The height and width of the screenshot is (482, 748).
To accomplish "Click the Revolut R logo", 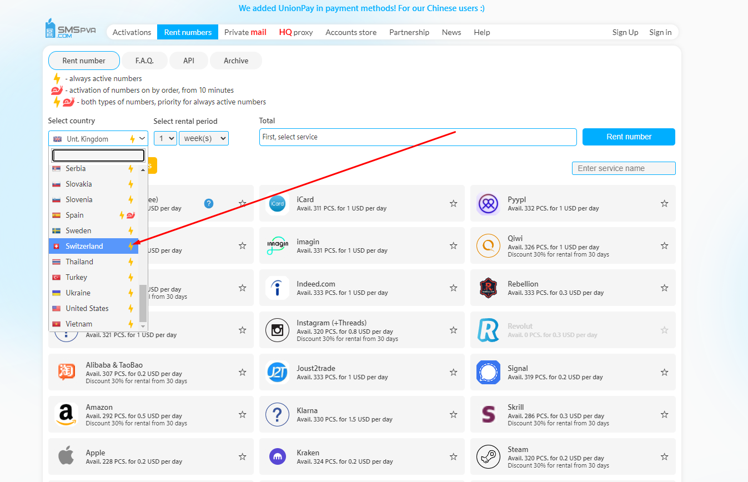I will click(488, 330).
